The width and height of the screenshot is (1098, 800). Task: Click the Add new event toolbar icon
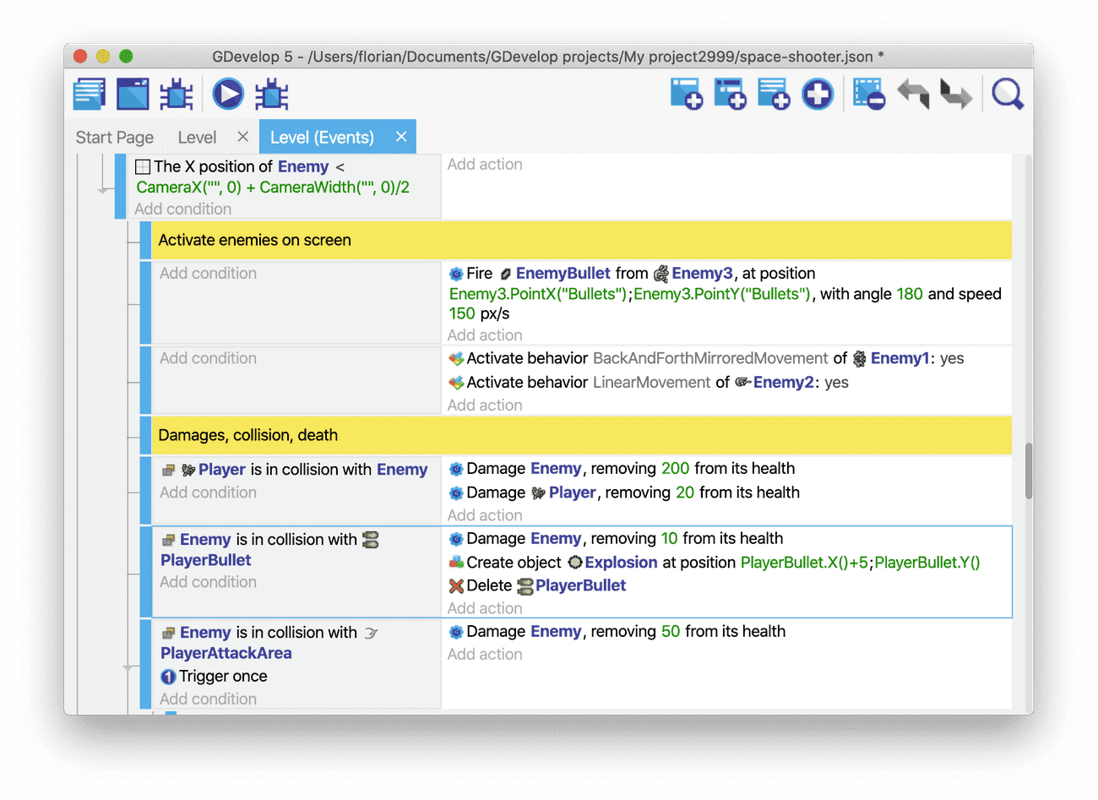click(686, 94)
